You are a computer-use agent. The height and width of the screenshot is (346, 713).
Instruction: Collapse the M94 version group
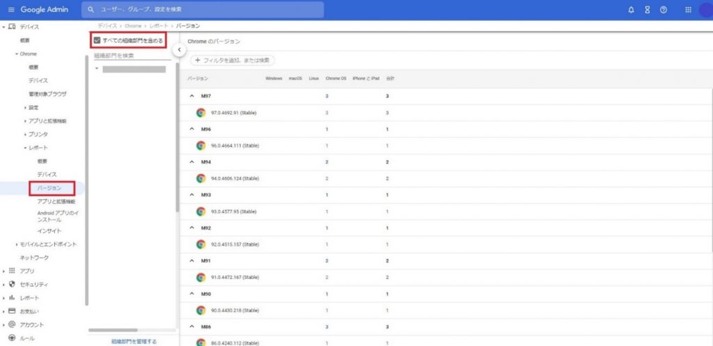pyautogui.click(x=192, y=162)
